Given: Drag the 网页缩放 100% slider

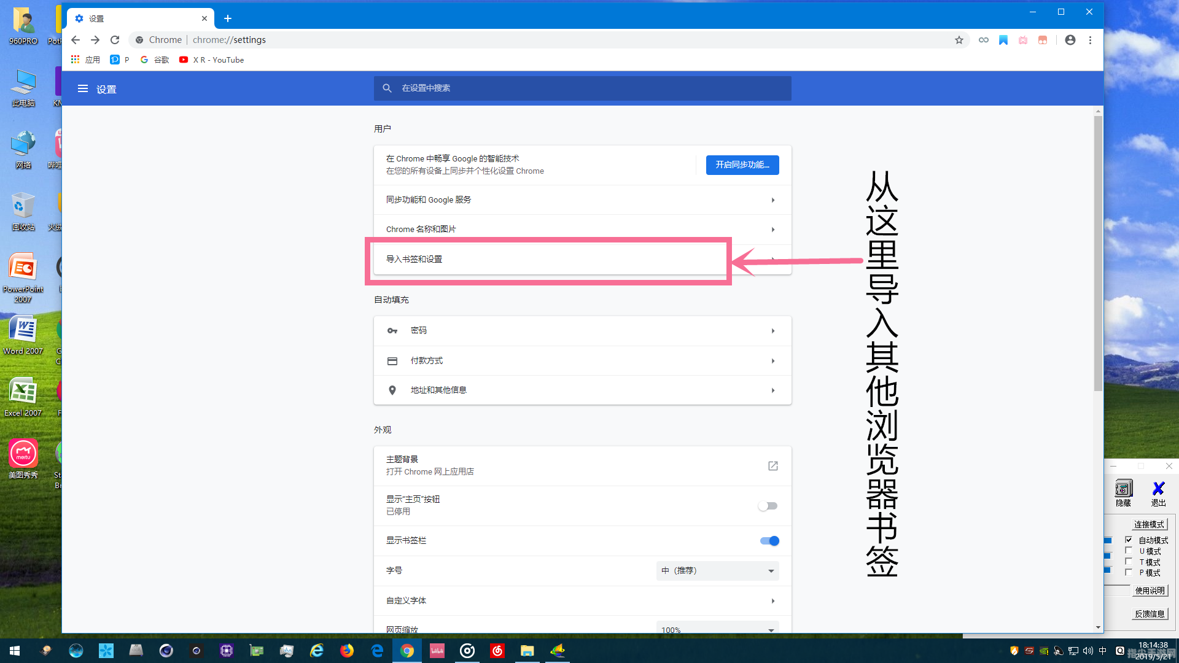Looking at the screenshot, I should coord(717,628).
